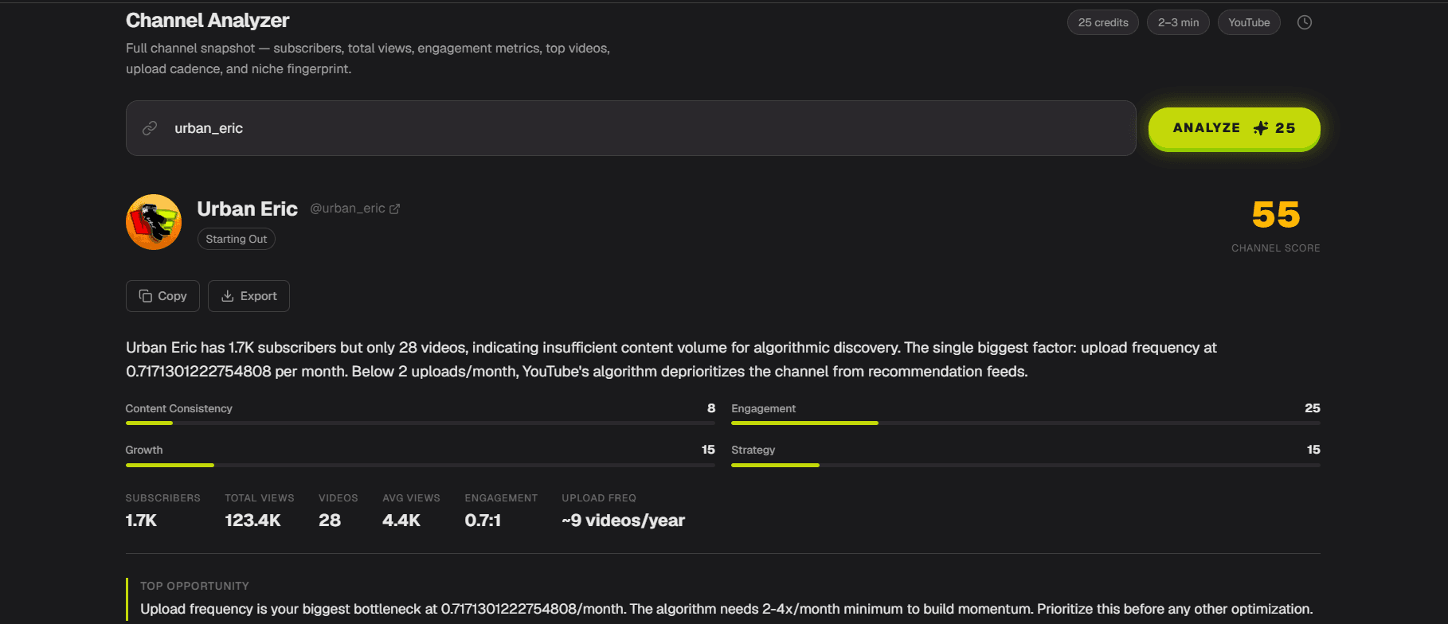Click the Engagement score value 25
Viewport: 1448px width, 624px height.
tap(1313, 408)
